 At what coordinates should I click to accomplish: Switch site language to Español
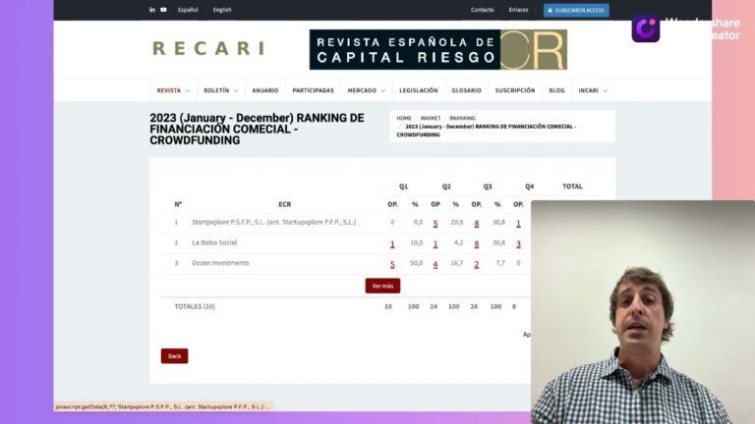pos(188,10)
